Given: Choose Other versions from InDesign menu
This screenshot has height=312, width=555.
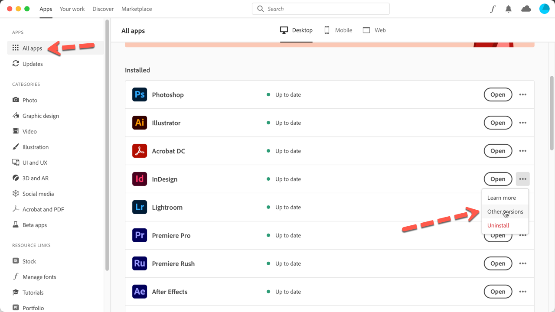Looking at the screenshot, I should point(505,211).
